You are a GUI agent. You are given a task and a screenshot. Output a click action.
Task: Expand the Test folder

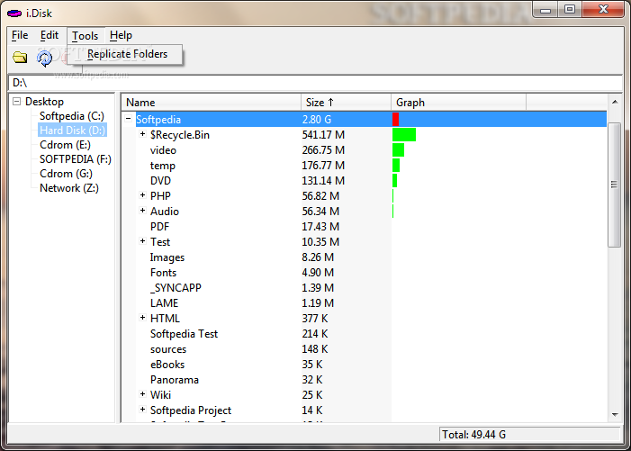pos(142,241)
